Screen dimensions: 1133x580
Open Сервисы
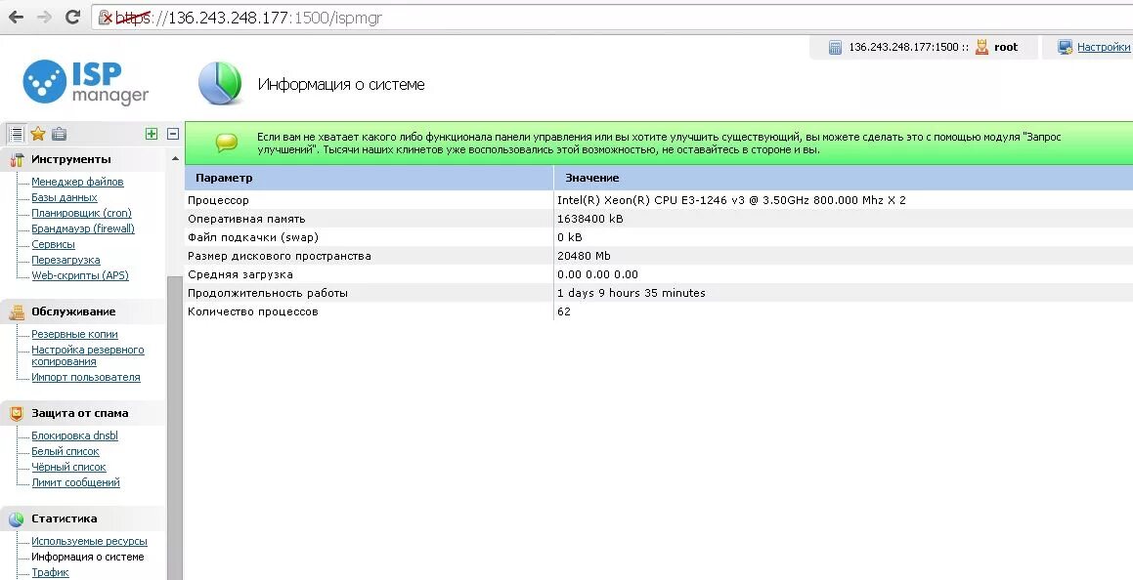pyautogui.click(x=54, y=244)
